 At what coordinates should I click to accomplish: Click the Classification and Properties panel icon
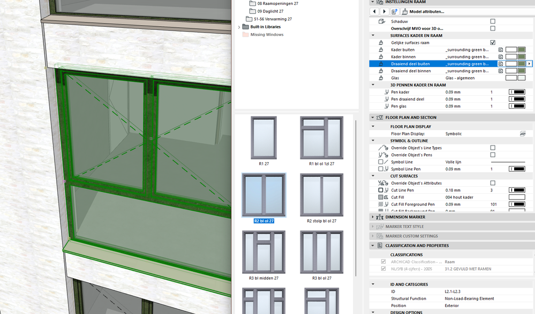click(380, 246)
